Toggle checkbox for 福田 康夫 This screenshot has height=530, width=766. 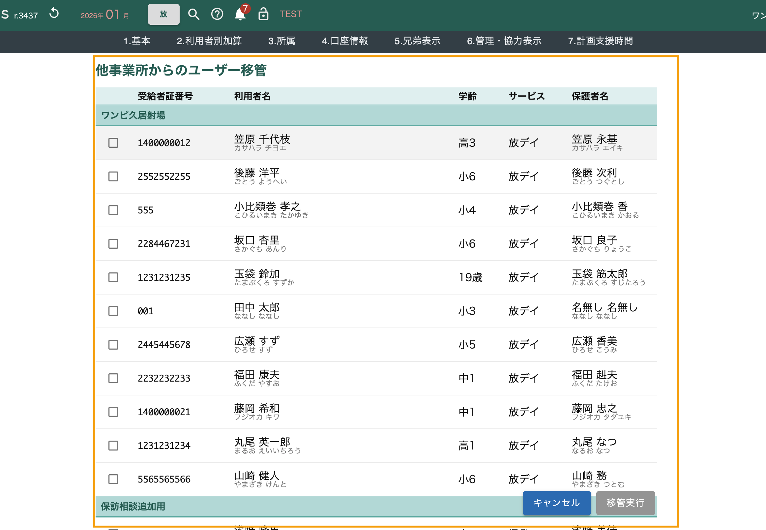click(113, 378)
